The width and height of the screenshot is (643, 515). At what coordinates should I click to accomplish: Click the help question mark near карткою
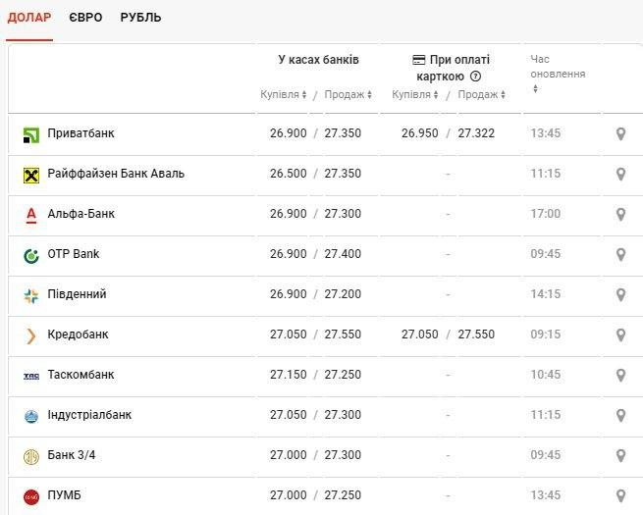tap(475, 77)
